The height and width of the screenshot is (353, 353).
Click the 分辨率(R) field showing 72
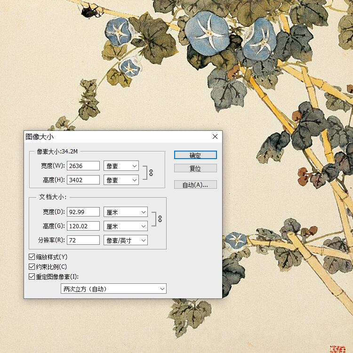point(83,240)
